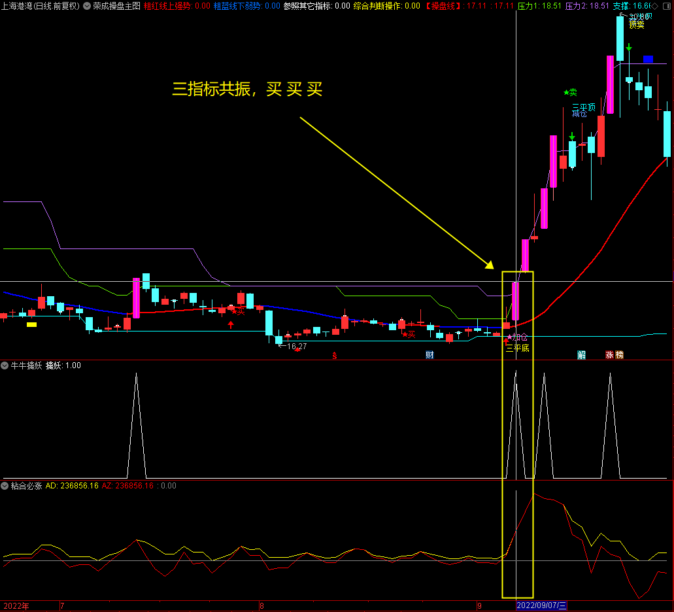Click the red up arrow below July ★买
Viewport: 674px width, 612px height.
(231, 324)
